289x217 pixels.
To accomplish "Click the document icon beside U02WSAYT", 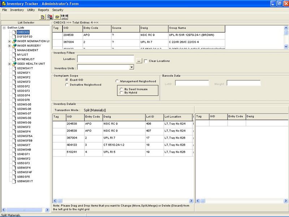I will [14, 68].
